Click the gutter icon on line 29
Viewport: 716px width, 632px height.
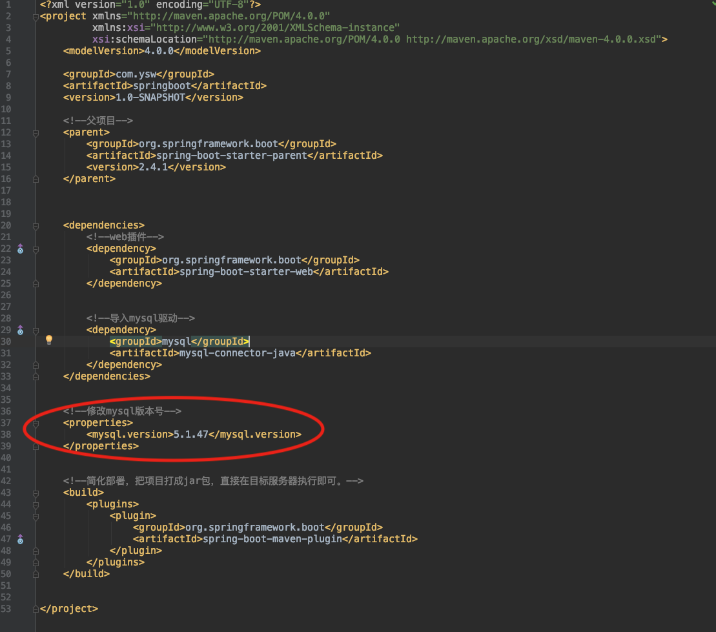point(20,330)
